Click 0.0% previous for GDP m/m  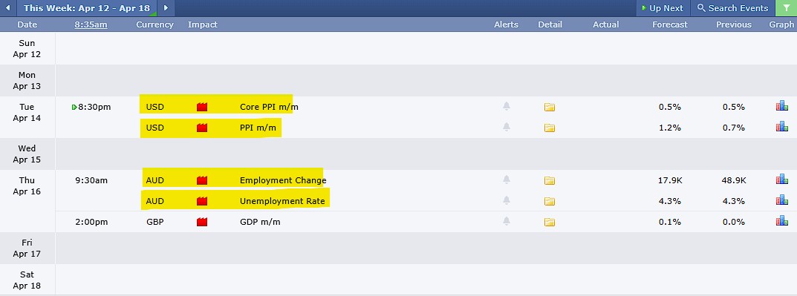click(x=733, y=223)
